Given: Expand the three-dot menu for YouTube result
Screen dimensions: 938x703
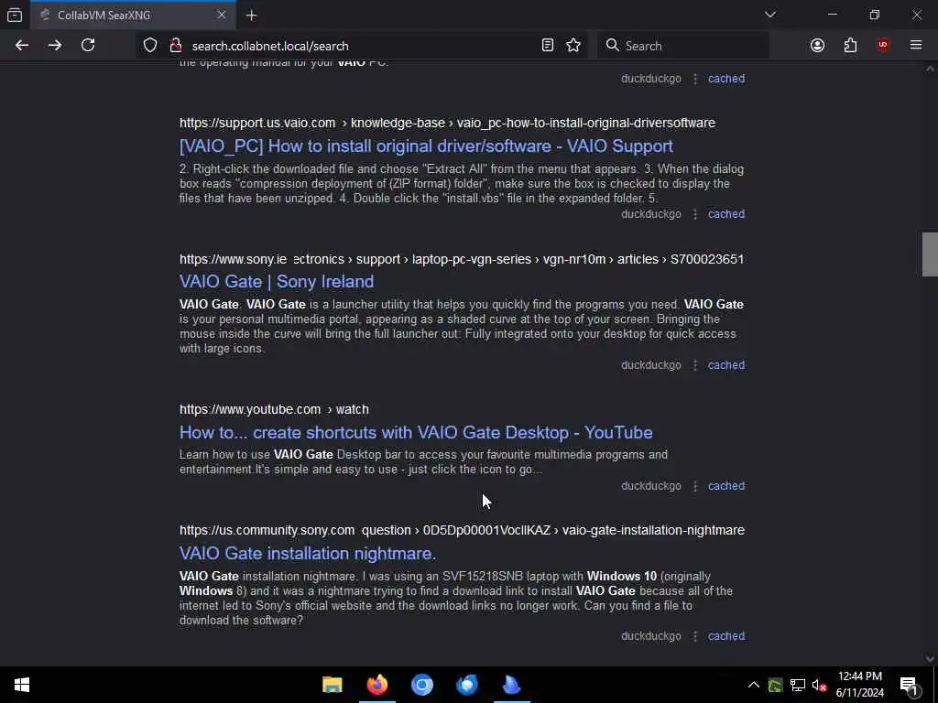Looking at the screenshot, I should [x=695, y=486].
